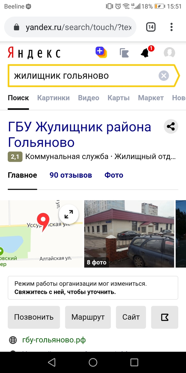Switch to the Видео search tab
The height and width of the screenshot is (373, 186).
click(x=88, y=98)
